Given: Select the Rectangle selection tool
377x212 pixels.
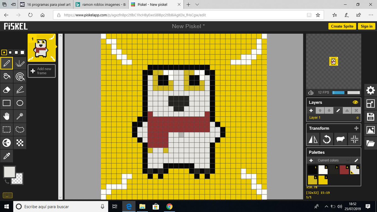Looking at the screenshot, I should [x=7, y=129].
